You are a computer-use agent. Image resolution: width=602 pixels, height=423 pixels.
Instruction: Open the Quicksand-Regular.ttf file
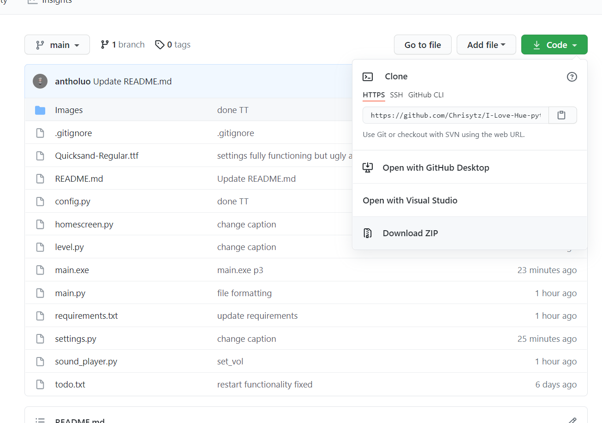point(97,155)
